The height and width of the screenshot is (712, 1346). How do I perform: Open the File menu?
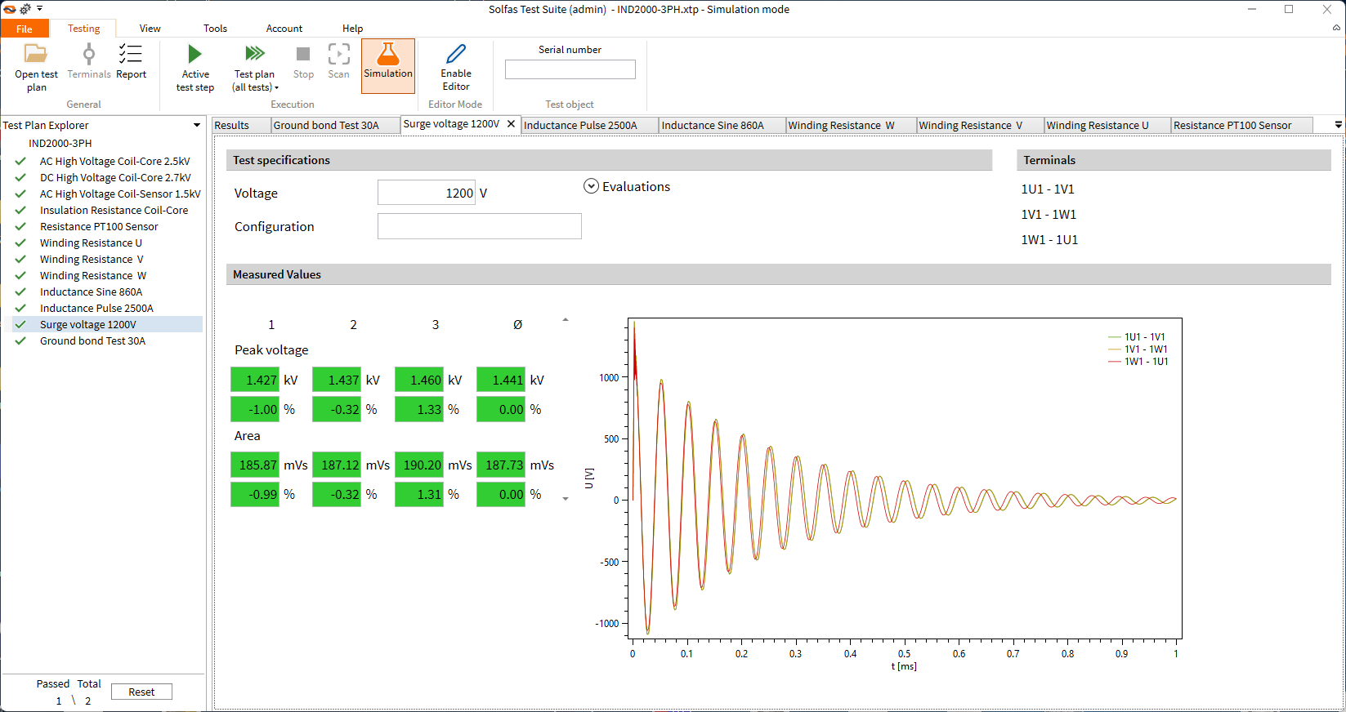click(25, 29)
